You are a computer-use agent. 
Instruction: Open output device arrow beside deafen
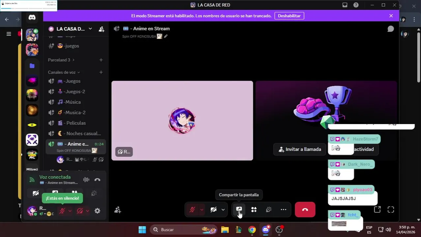tap(87, 211)
